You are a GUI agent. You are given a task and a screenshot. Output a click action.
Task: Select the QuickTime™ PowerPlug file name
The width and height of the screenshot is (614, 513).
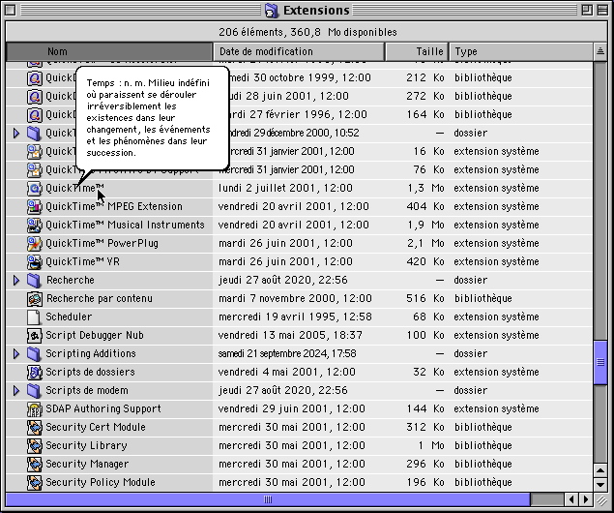click(102, 243)
